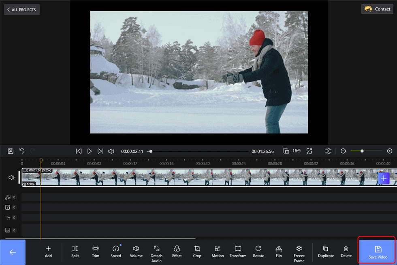Viewport: 397px width, 265px height.
Task: Open the Volume tool
Action: click(136, 252)
